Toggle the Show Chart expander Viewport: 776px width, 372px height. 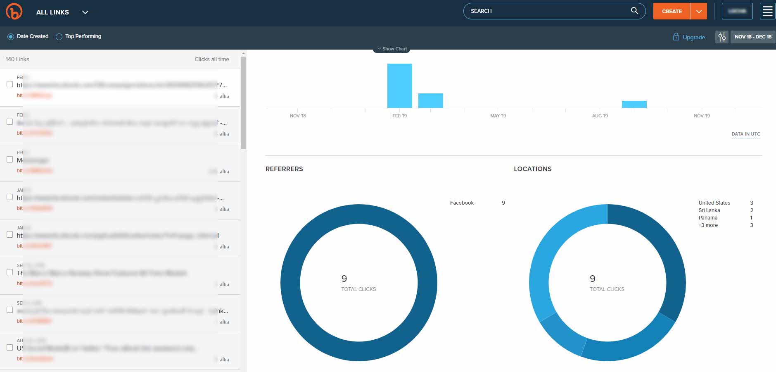point(392,49)
